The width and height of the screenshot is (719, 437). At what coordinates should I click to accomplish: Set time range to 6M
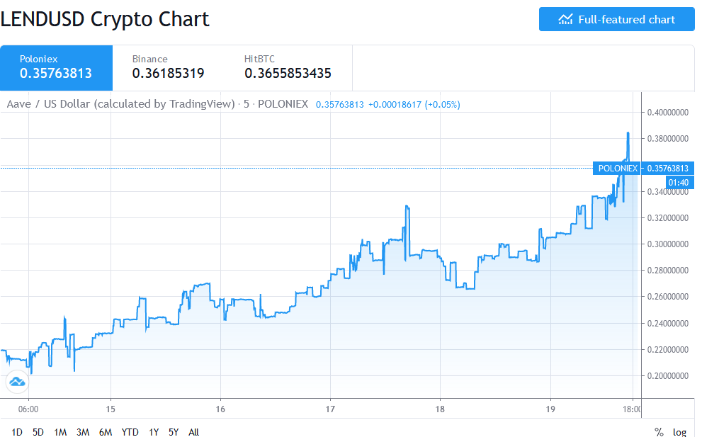[x=106, y=432]
